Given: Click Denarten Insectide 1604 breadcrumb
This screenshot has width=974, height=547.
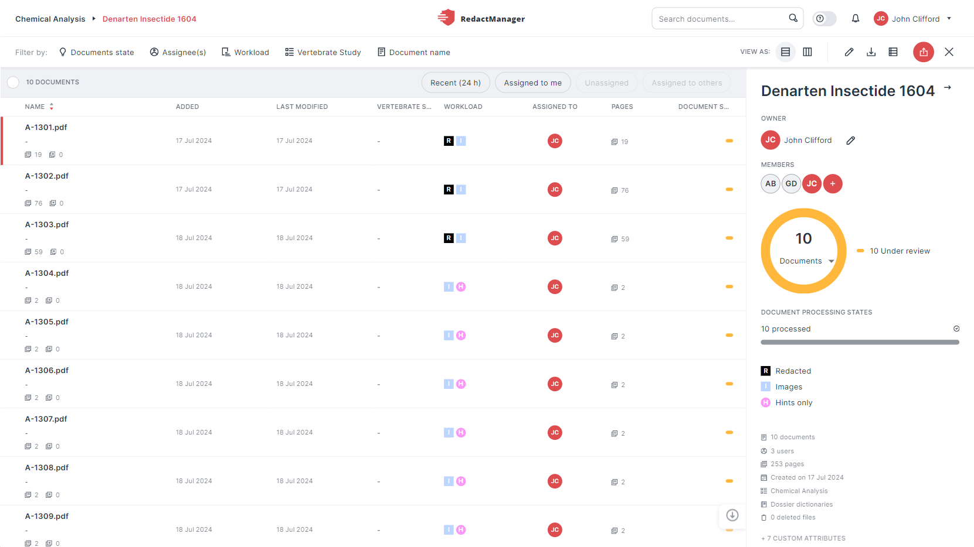Looking at the screenshot, I should [150, 19].
